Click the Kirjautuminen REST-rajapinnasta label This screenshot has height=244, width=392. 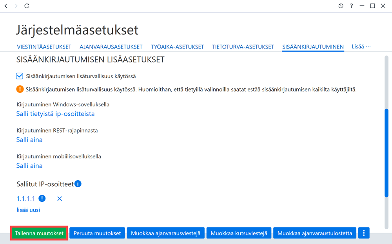[x=57, y=131]
